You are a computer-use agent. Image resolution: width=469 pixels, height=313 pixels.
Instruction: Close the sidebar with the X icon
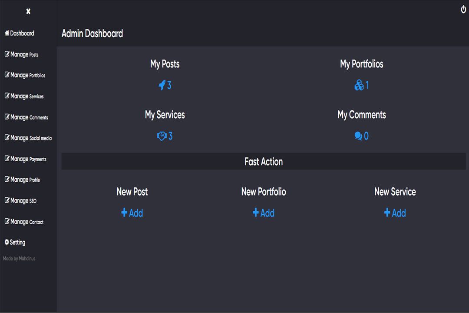(x=28, y=12)
